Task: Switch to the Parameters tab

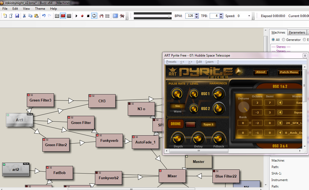Action: pos(297,32)
